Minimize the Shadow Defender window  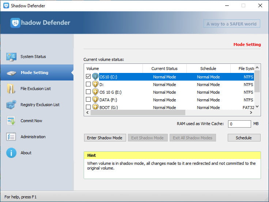(x=227, y=5)
